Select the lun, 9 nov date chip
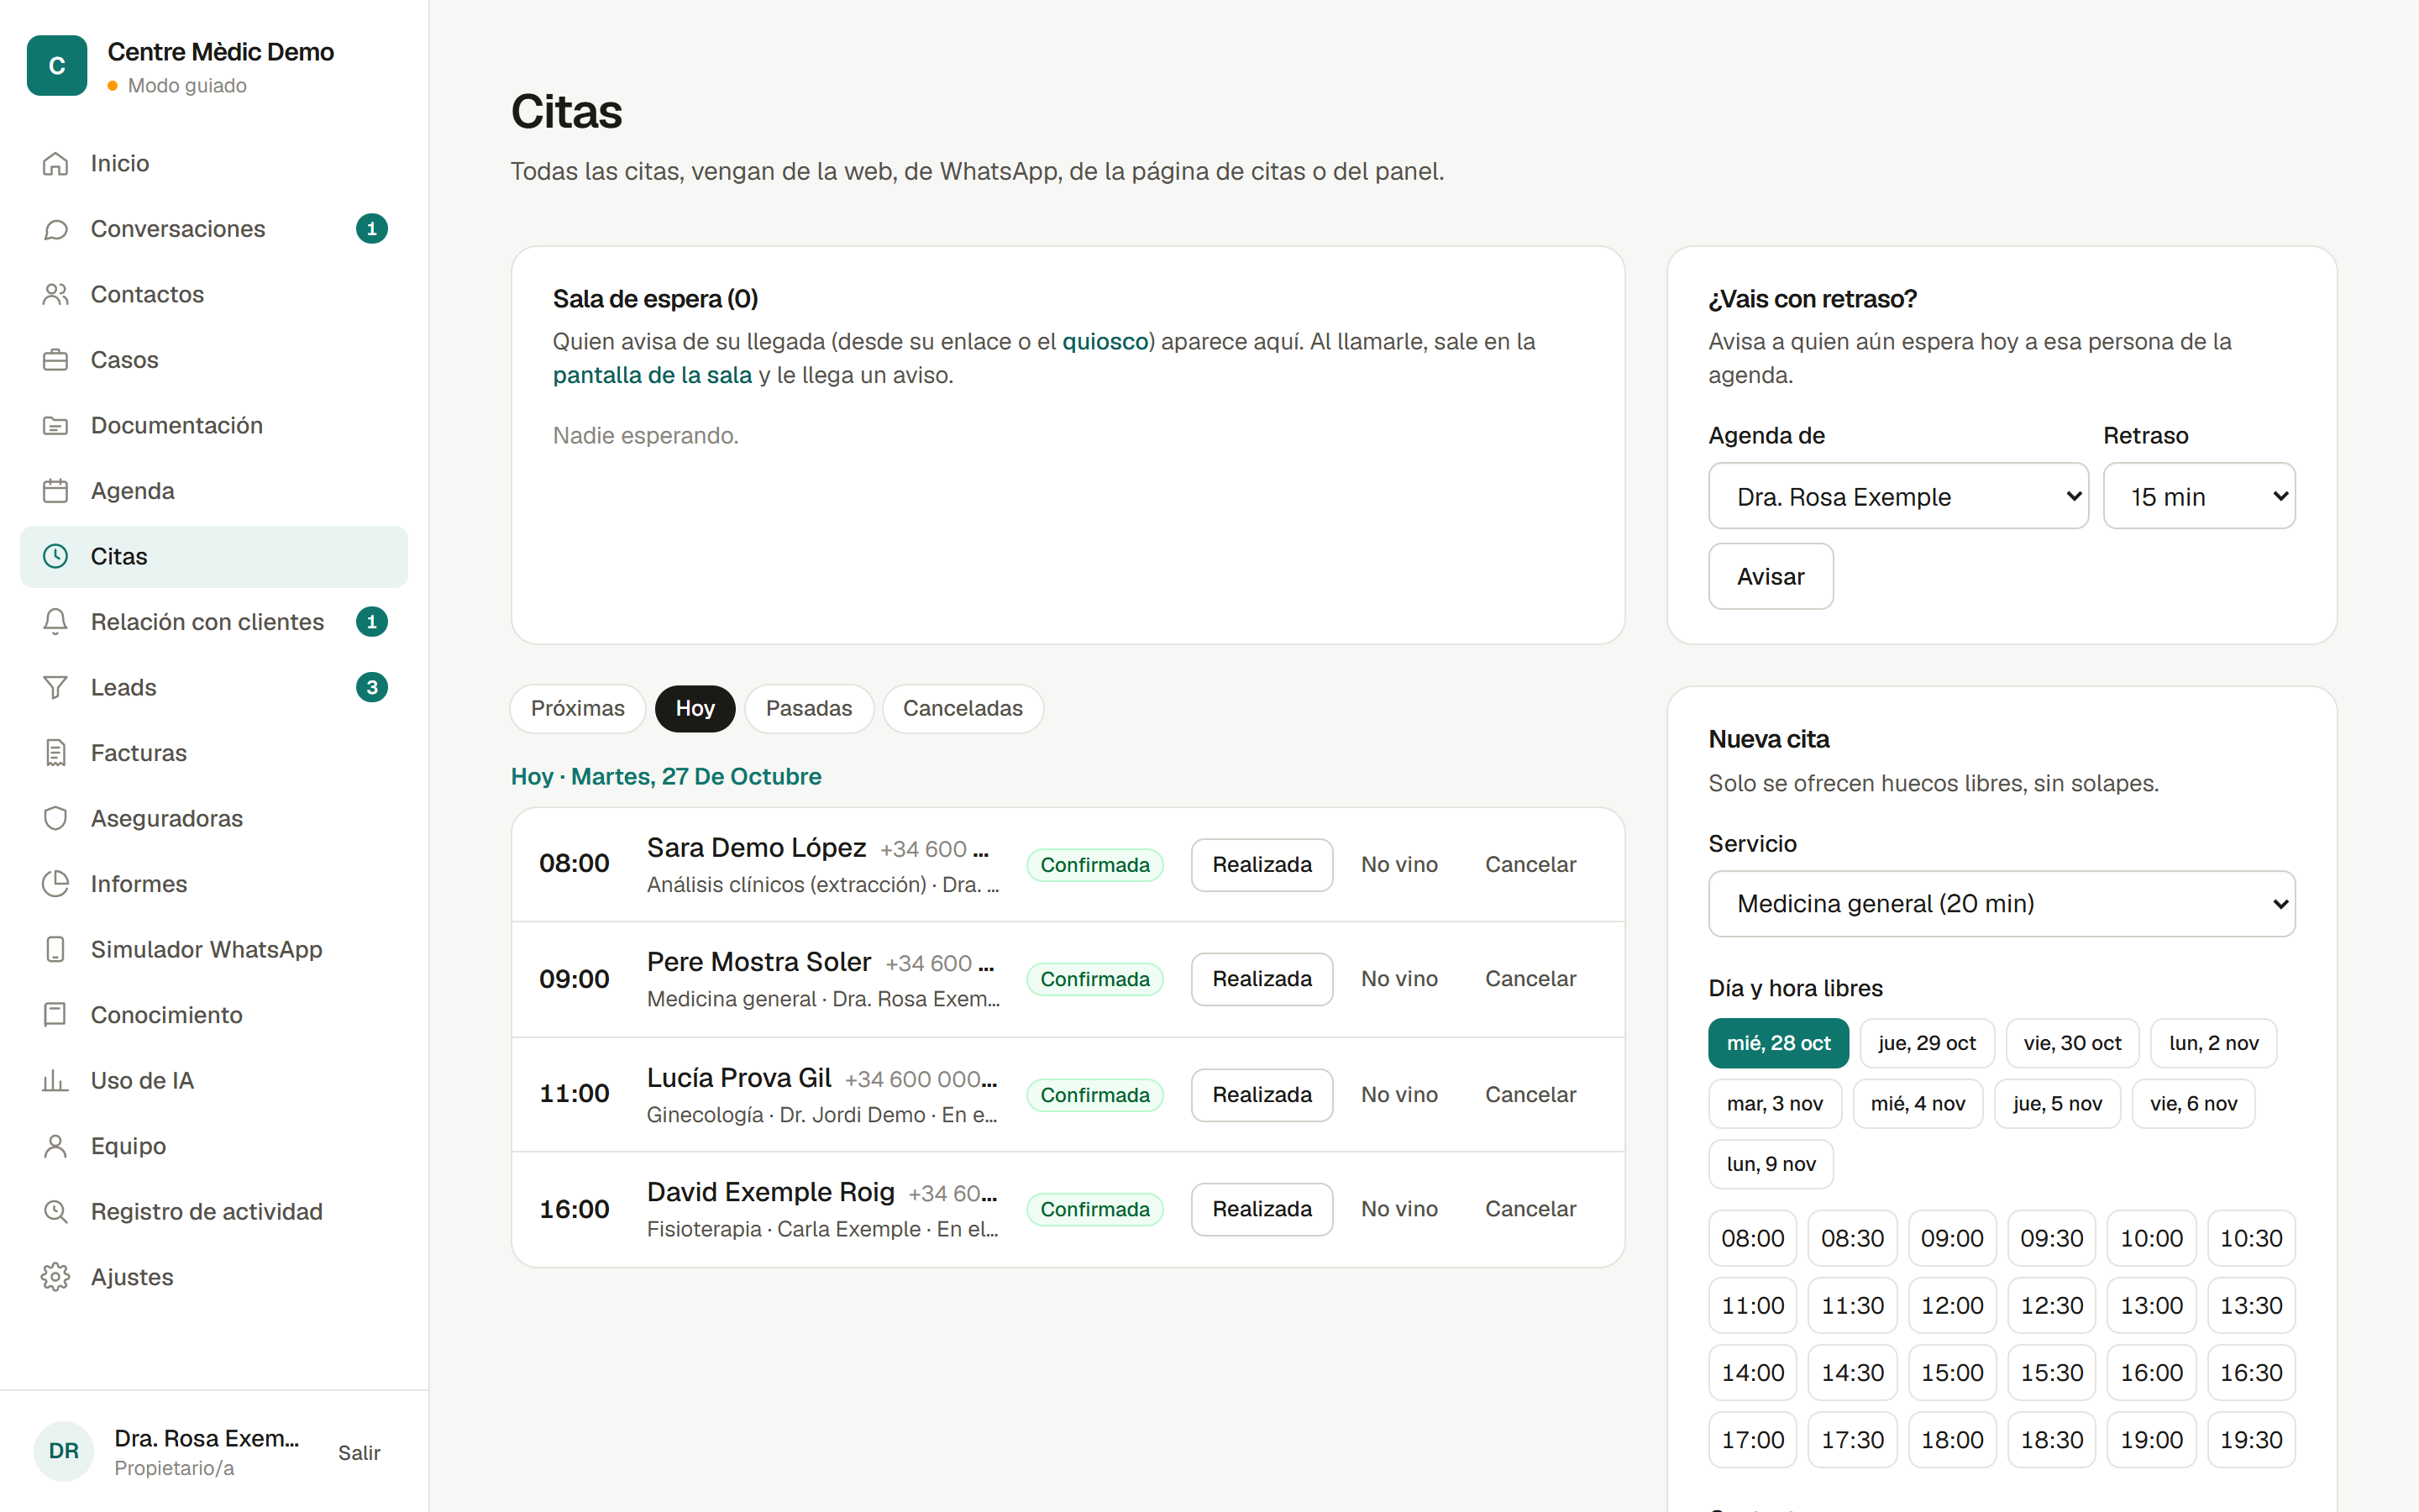The width and height of the screenshot is (2419, 1512). 1771,1163
